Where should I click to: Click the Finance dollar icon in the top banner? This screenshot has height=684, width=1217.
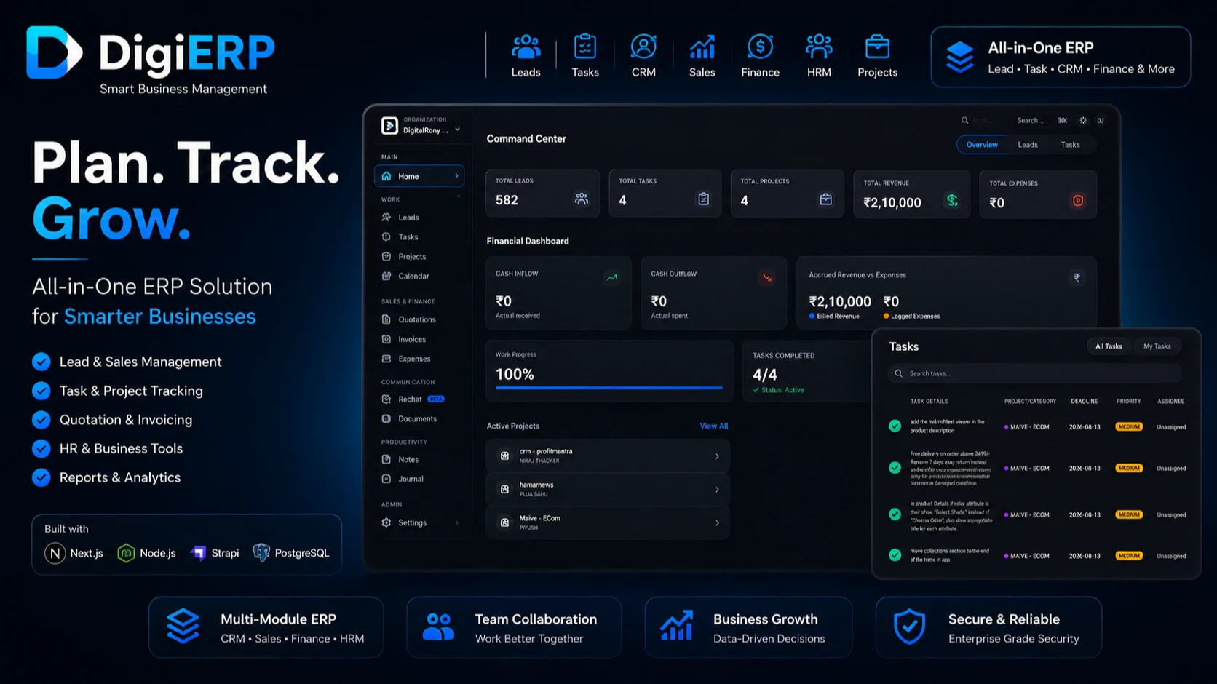click(760, 47)
